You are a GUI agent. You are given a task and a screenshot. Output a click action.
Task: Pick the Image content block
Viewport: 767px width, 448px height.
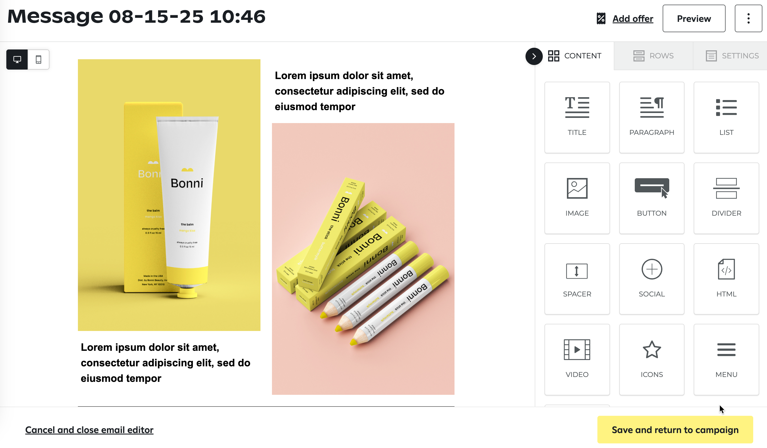click(x=577, y=198)
